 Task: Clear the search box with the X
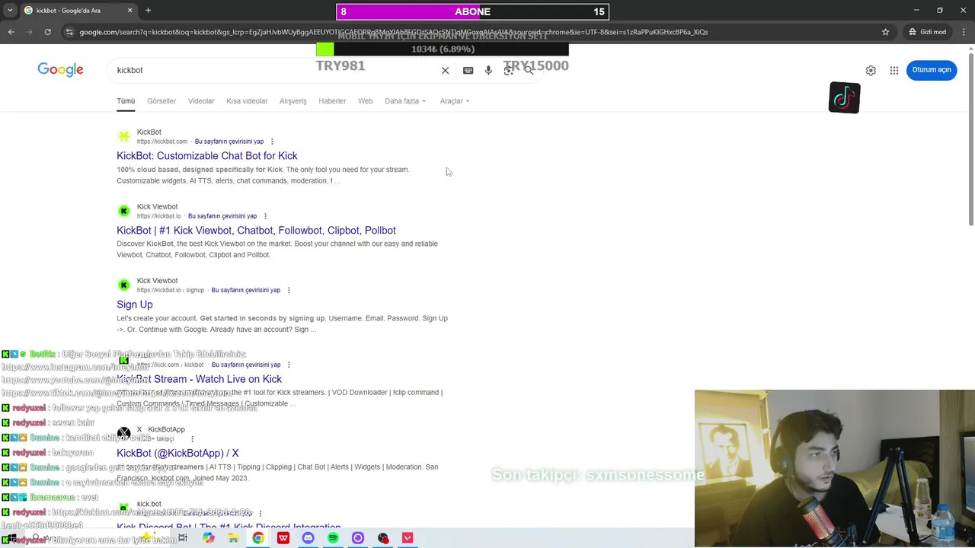click(446, 70)
